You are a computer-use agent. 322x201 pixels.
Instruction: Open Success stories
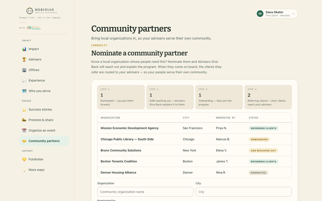point(44,109)
